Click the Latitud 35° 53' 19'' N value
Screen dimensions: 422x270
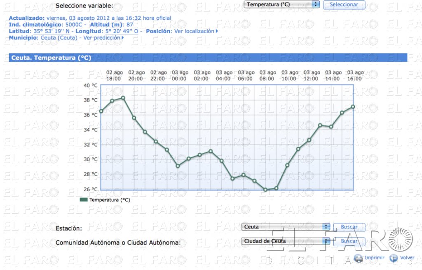[52, 31]
